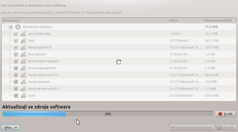Open the Více... dropdown button
The width and height of the screenshot is (238, 132).
(11, 128)
